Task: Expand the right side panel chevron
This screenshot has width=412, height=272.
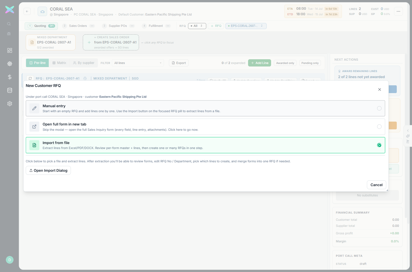Action: tap(408, 130)
